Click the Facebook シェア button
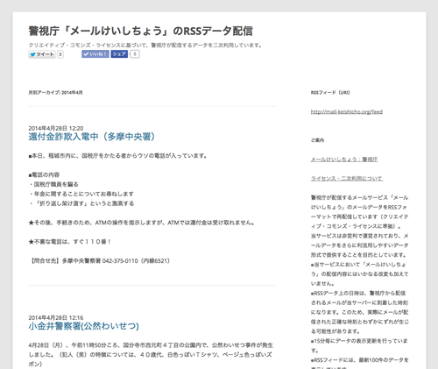 pyautogui.click(x=119, y=54)
